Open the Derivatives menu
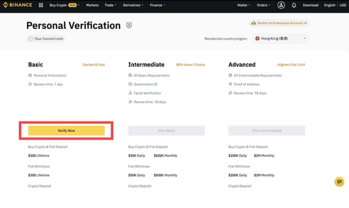 pos(133,5)
